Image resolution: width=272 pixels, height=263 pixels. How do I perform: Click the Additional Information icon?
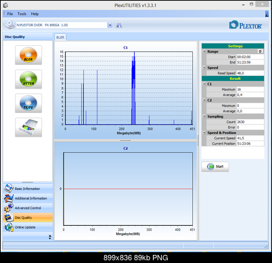(x=9, y=198)
